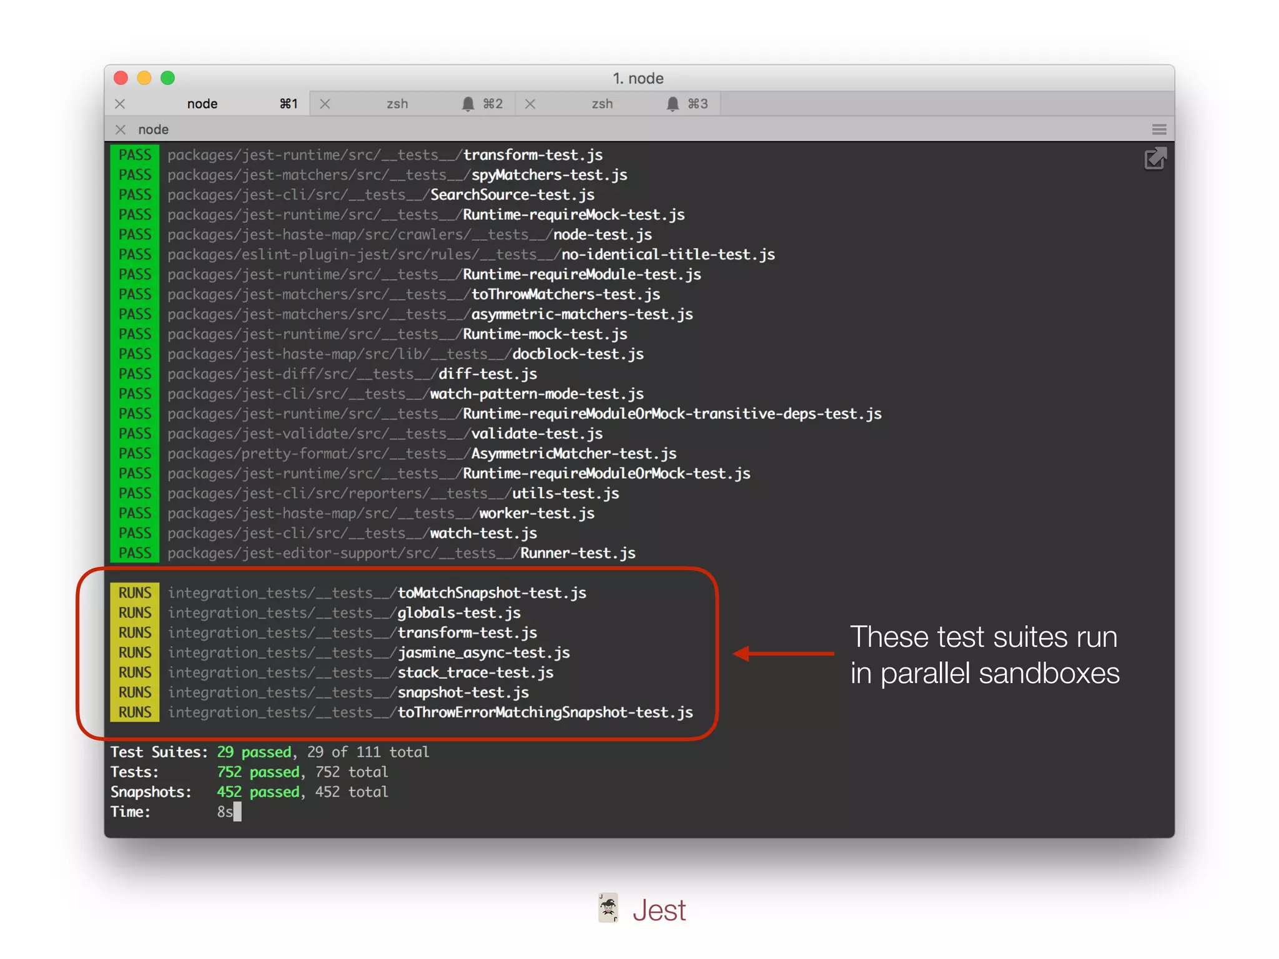
Task: Click the window title '1. node'
Action: point(638,78)
